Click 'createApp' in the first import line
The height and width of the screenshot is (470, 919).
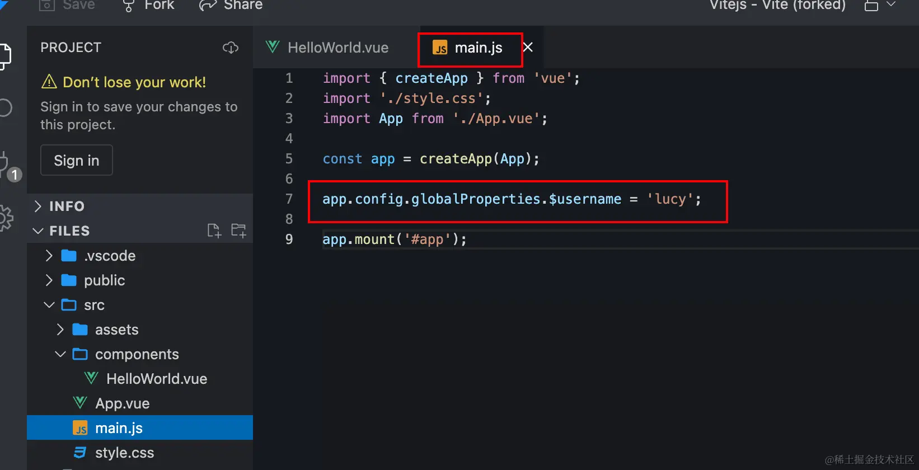coord(432,78)
